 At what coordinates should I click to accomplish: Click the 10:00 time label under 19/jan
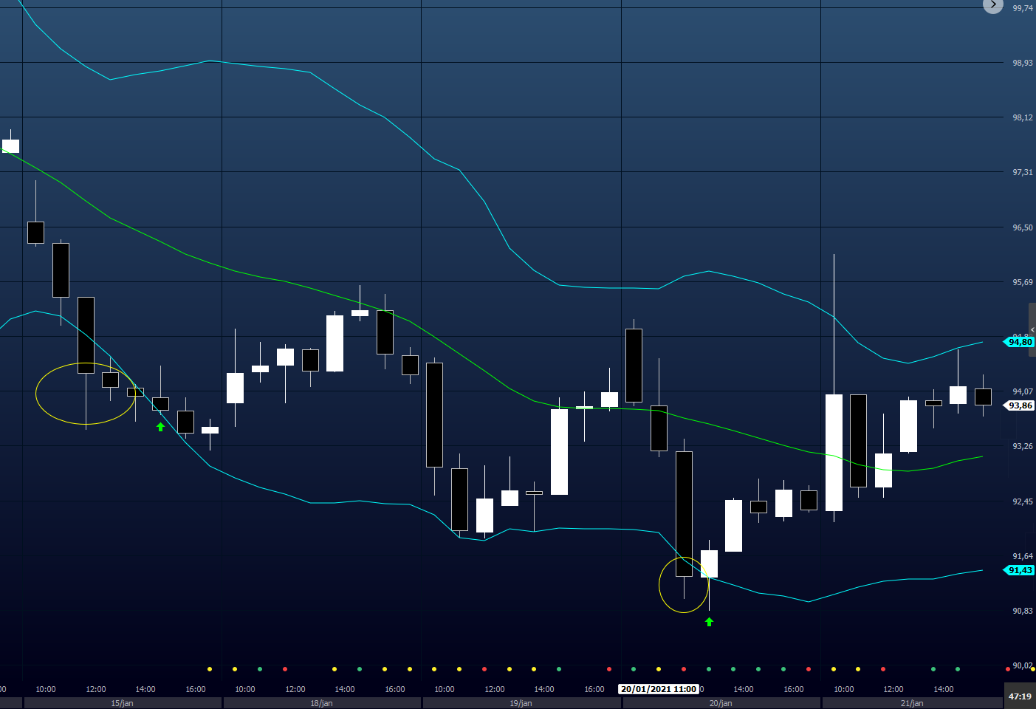click(445, 689)
